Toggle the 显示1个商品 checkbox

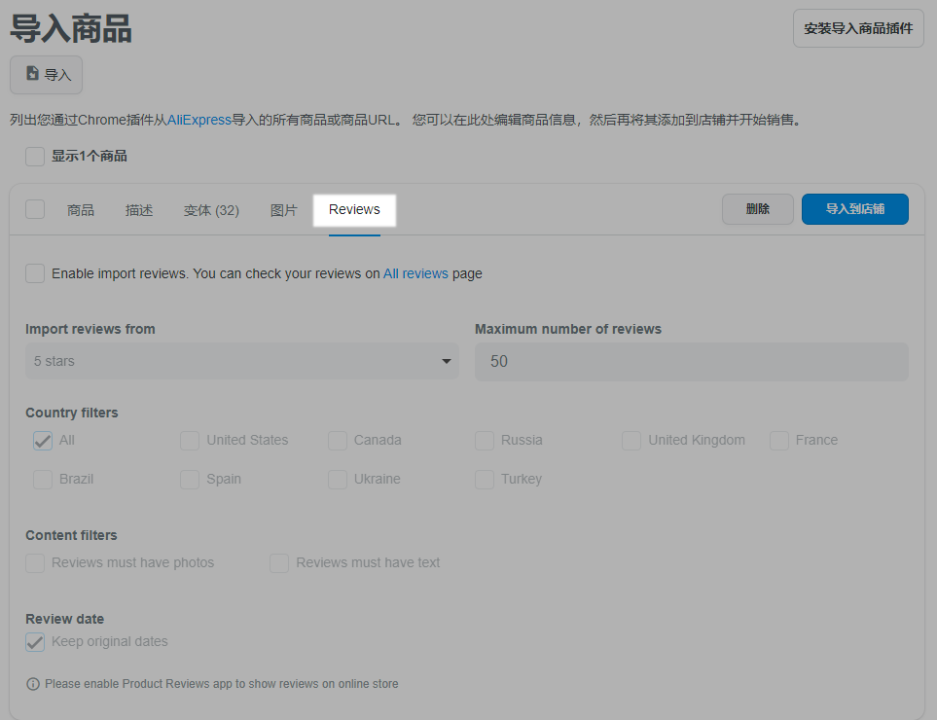[35, 156]
